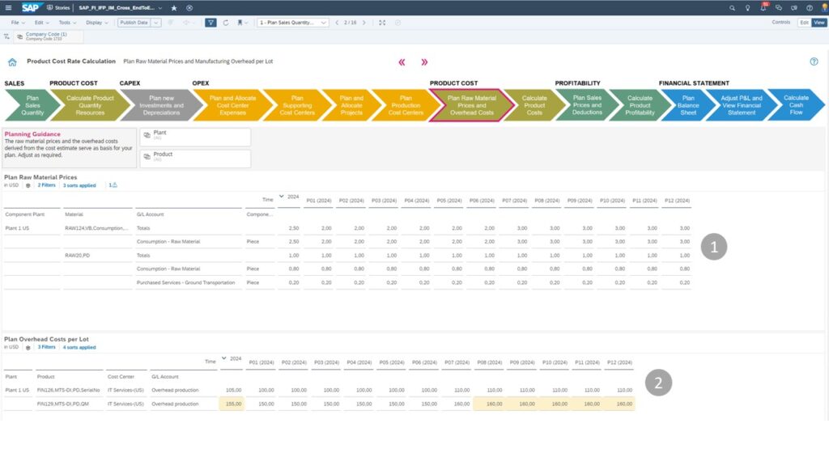The width and height of the screenshot is (829, 466).
Task: Mark story as favorite with star icon
Action: [174, 7]
